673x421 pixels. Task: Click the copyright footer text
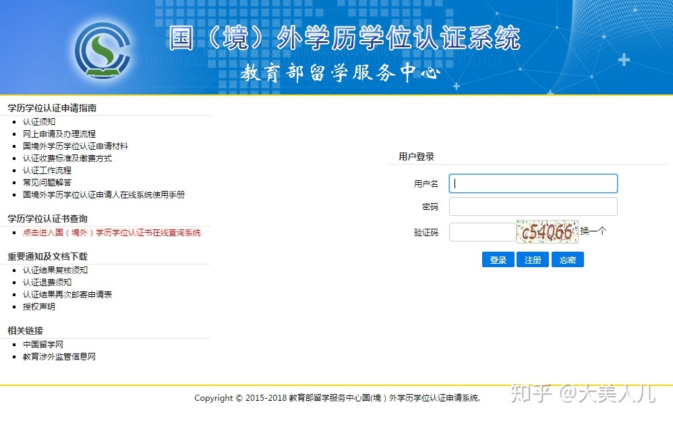click(x=337, y=398)
